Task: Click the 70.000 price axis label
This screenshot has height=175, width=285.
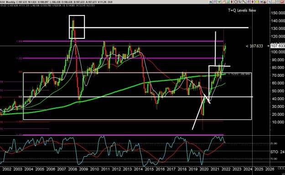Action: click(278, 75)
